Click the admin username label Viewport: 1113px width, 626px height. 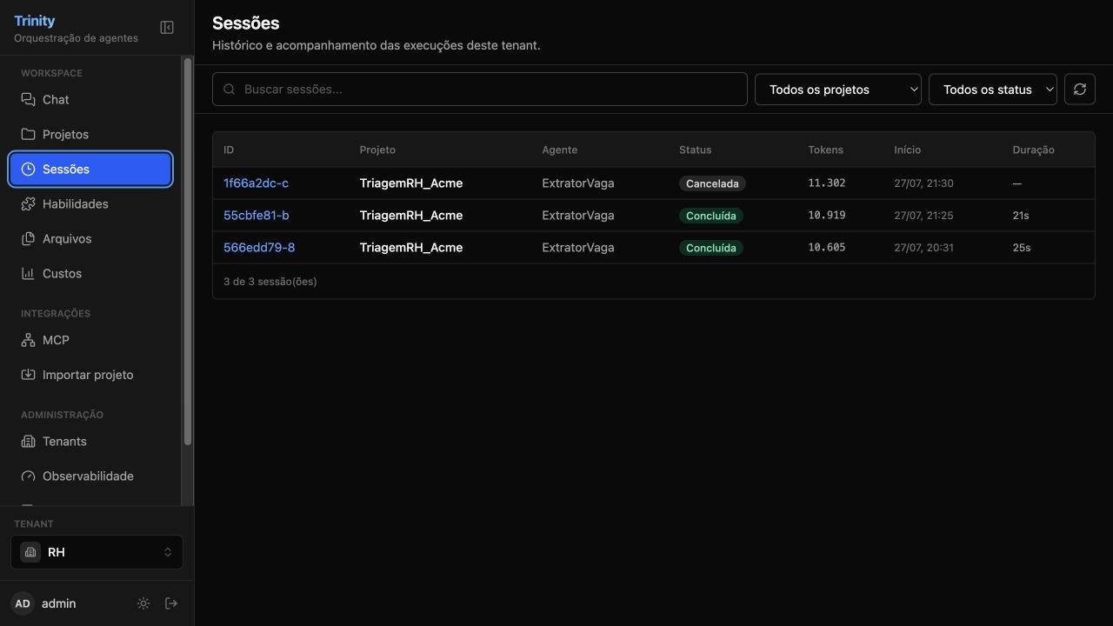pyautogui.click(x=59, y=603)
